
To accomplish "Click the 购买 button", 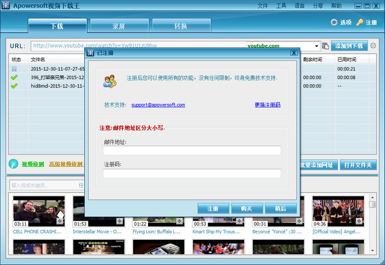I will pyautogui.click(x=247, y=209).
